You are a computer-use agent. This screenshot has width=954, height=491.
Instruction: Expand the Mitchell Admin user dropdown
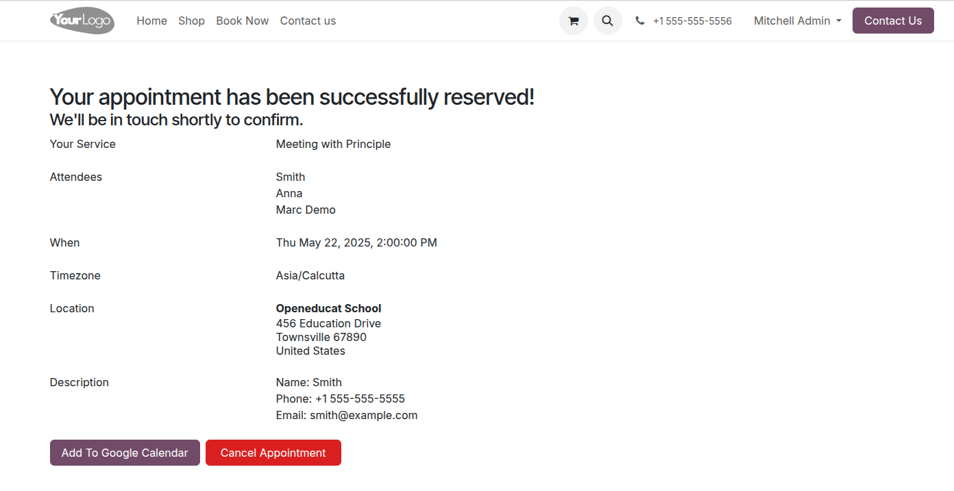tap(797, 21)
